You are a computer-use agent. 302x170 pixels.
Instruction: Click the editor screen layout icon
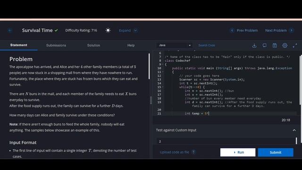pyautogui.click(x=264, y=45)
